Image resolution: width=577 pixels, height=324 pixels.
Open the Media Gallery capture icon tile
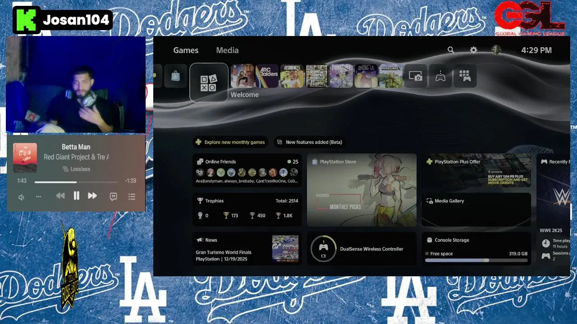click(x=416, y=76)
